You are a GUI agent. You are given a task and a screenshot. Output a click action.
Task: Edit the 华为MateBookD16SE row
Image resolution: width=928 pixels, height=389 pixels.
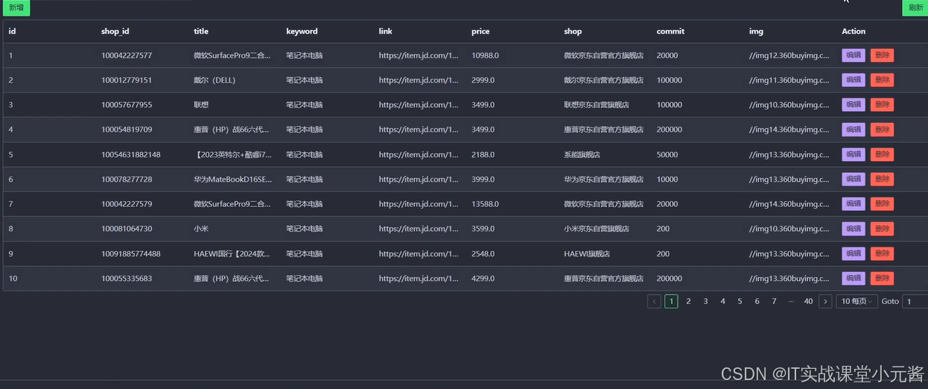point(854,179)
